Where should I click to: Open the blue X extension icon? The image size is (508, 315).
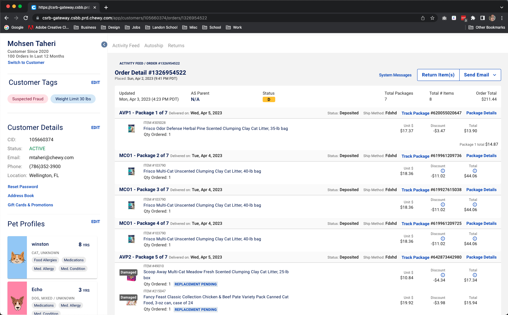point(454,18)
